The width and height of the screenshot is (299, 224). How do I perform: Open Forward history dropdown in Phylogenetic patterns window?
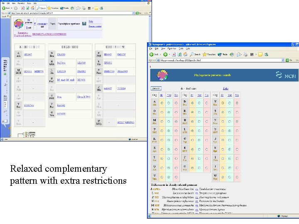[169, 54]
